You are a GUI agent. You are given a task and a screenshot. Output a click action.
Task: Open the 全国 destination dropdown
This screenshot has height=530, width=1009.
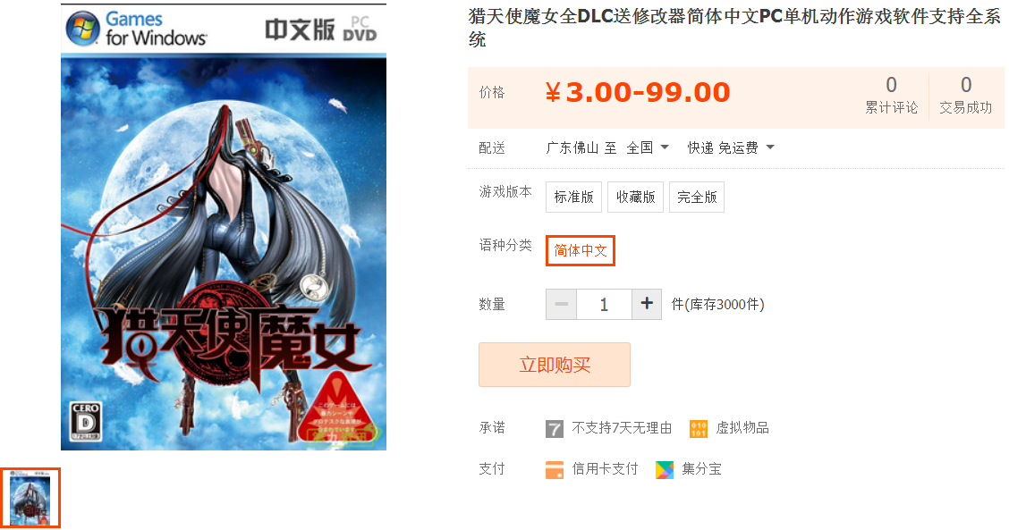[648, 148]
